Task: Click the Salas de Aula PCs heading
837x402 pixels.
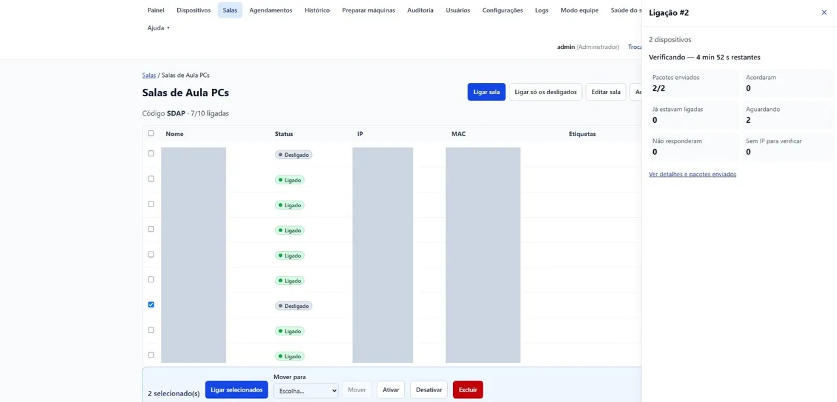Action: coord(185,93)
